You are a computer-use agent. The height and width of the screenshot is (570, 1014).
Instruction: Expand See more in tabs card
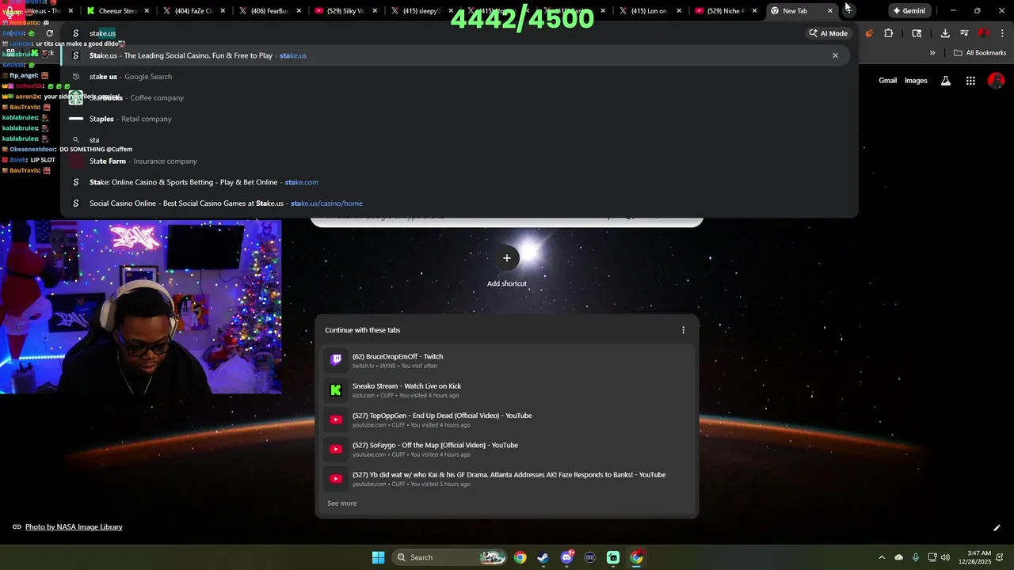click(x=342, y=503)
